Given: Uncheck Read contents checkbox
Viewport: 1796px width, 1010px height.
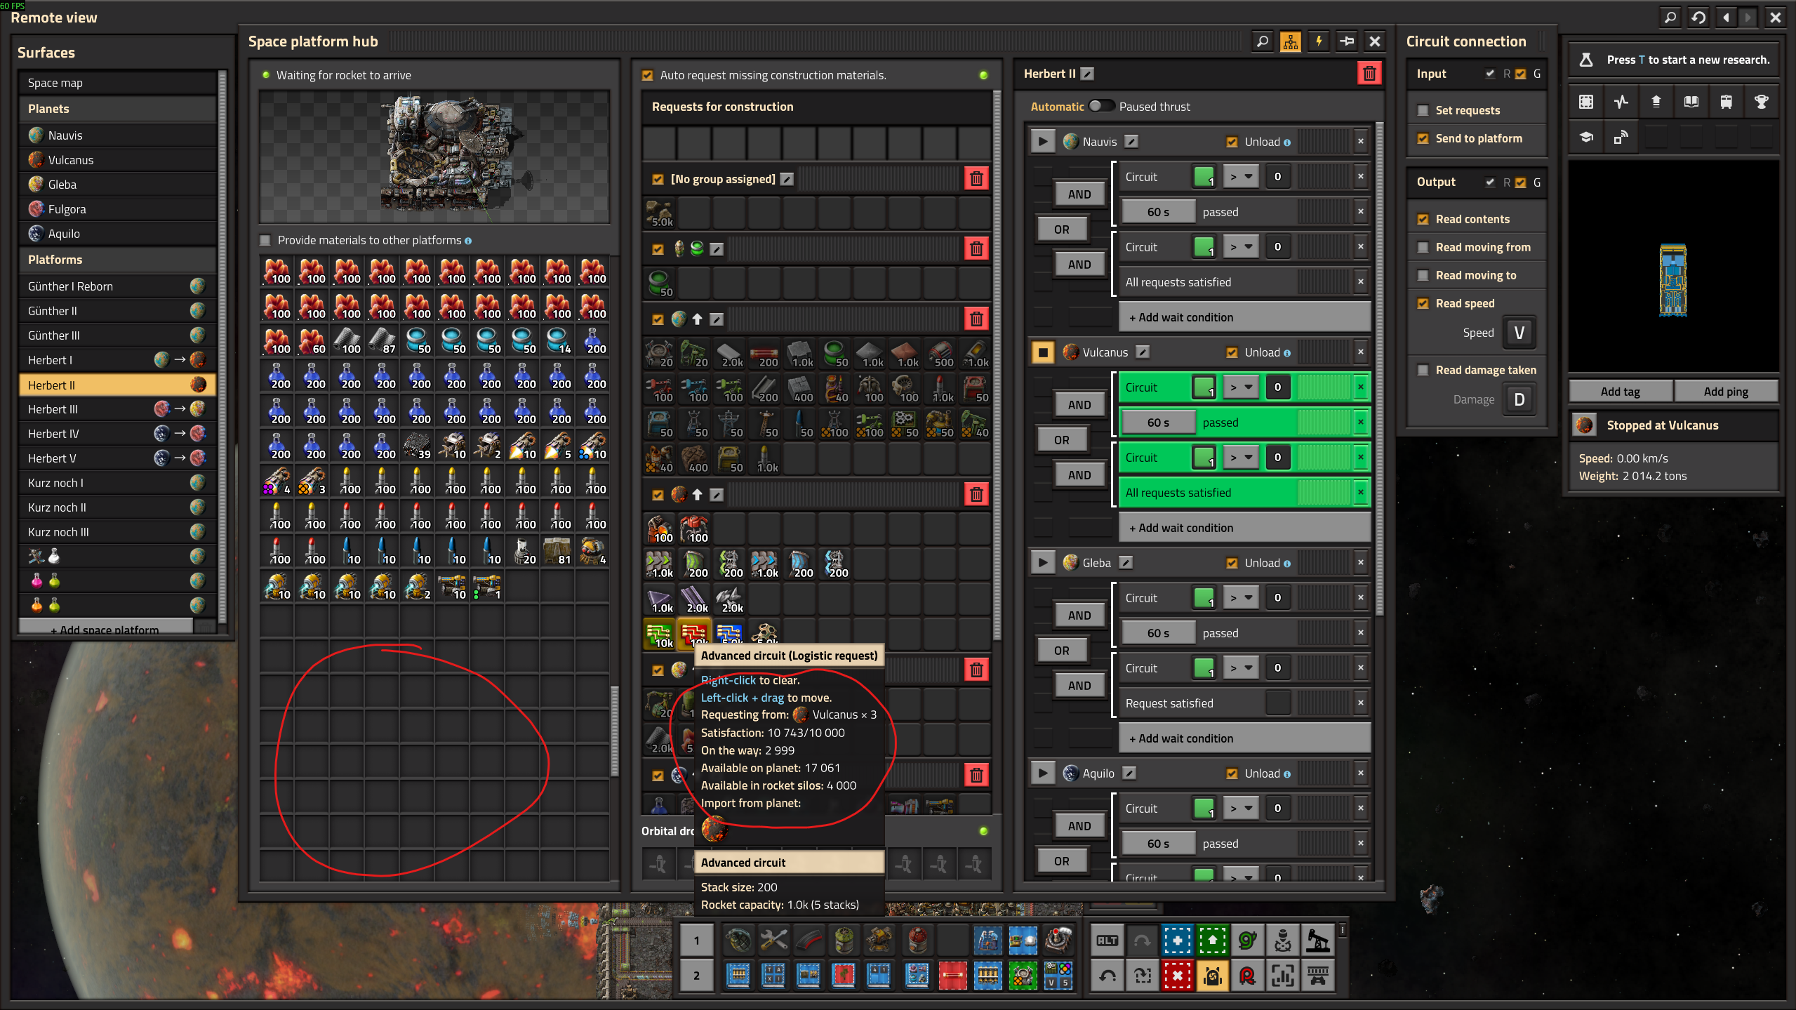Looking at the screenshot, I should pyautogui.click(x=1423, y=219).
